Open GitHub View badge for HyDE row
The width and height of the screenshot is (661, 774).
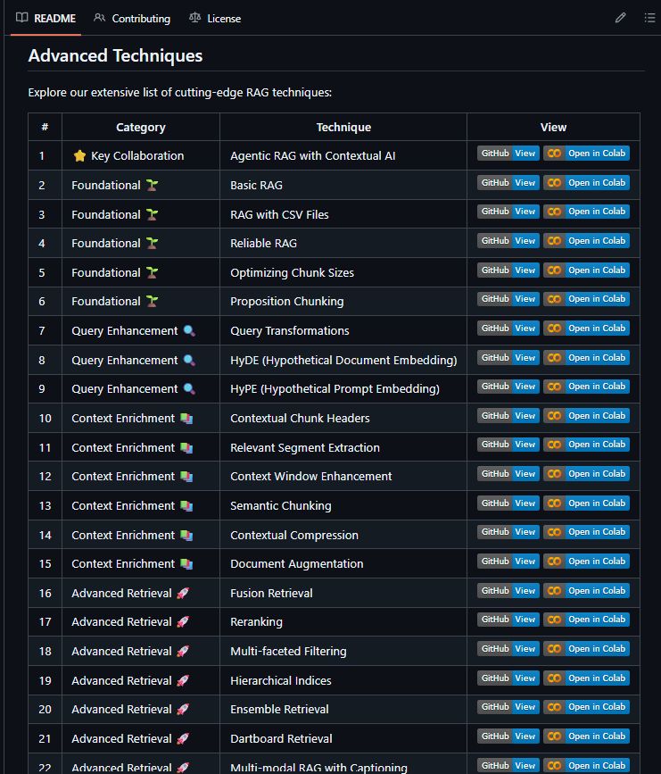508,357
